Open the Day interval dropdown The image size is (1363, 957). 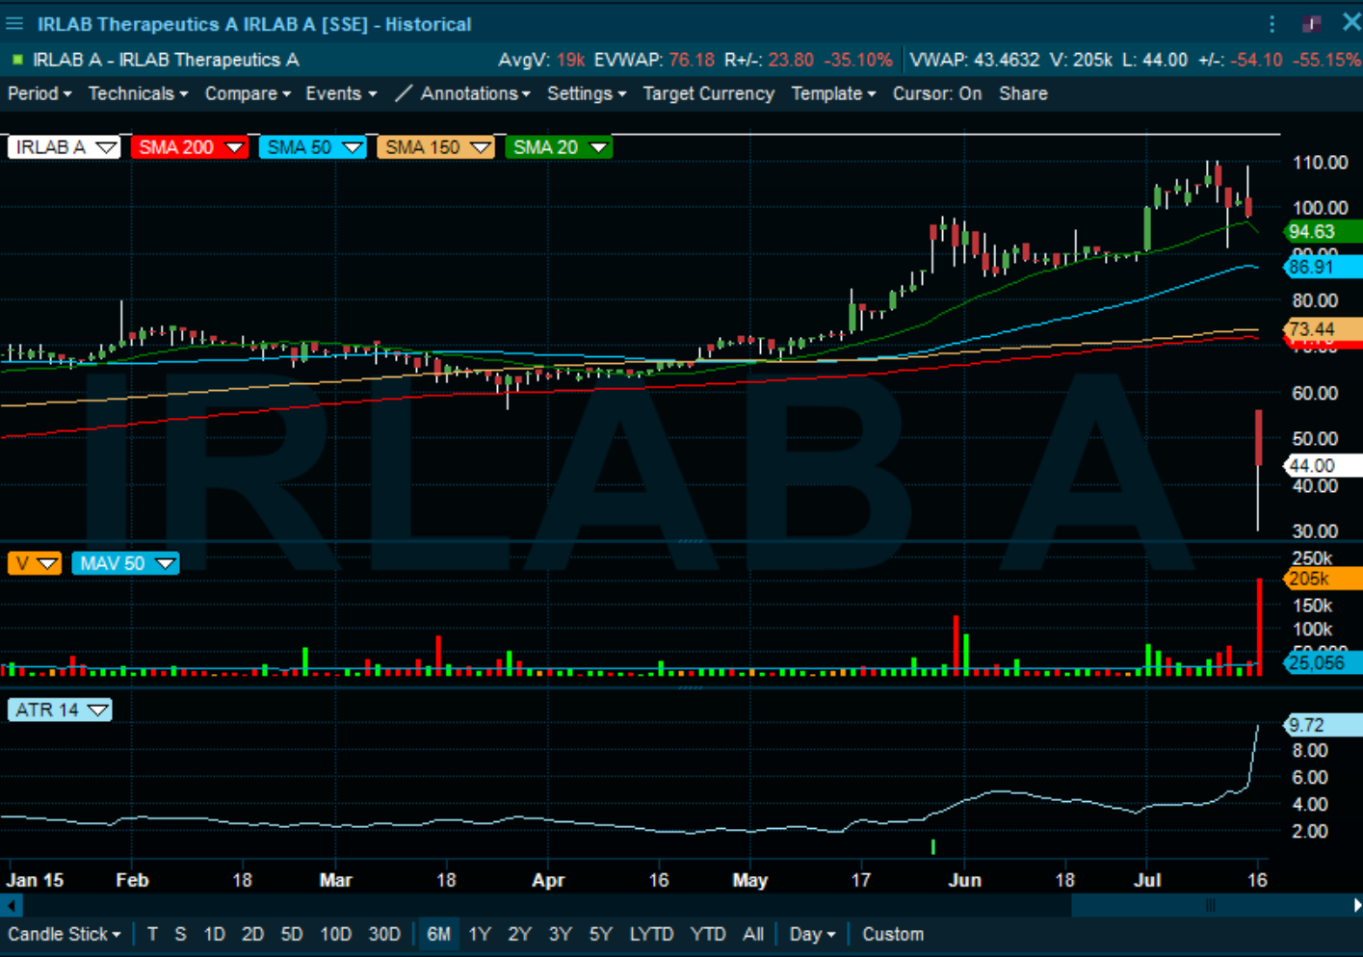point(812,934)
